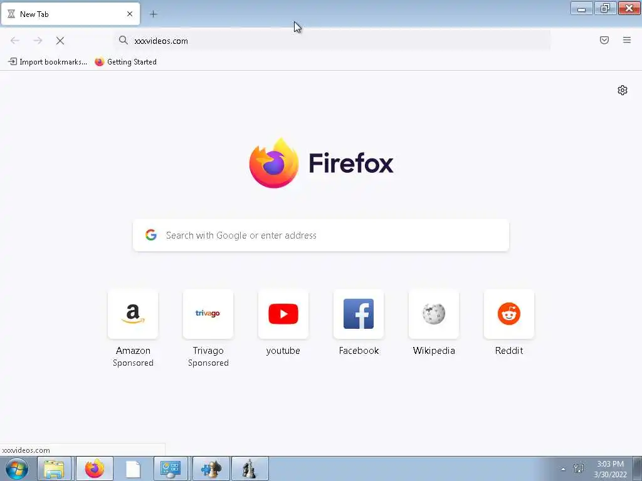Show hidden system tray icons

(563, 469)
